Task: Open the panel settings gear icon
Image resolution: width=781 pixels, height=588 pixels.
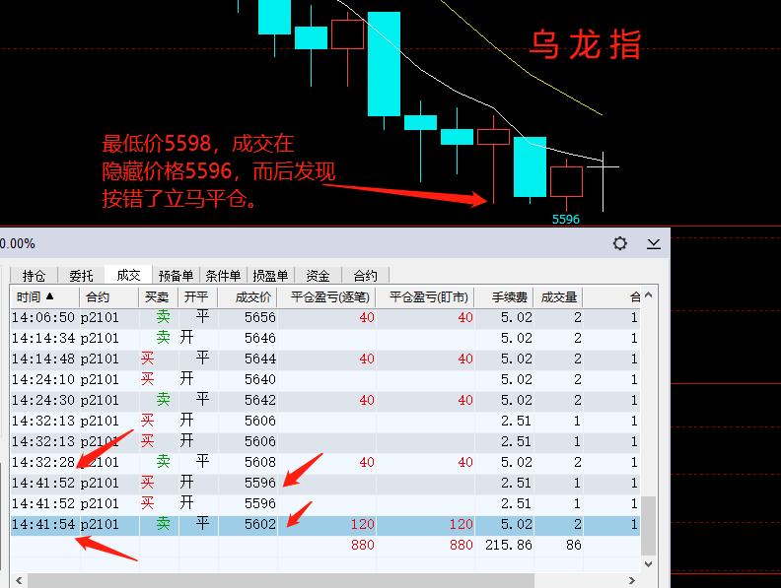Action: pos(619,243)
